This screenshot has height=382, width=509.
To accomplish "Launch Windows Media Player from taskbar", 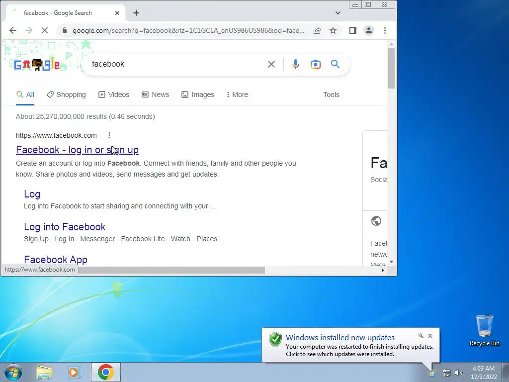I will pyautogui.click(x=74, y=372).
